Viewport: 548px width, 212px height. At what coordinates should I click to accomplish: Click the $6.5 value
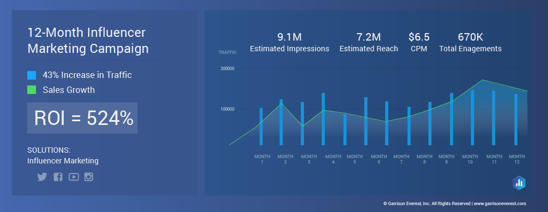(419, 37)
